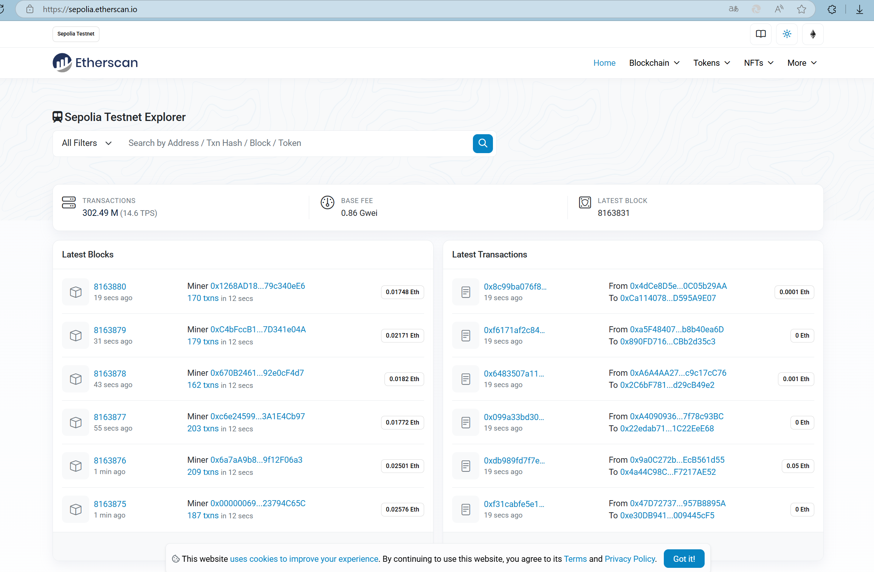874x572 pixels.
Task: Click the block cube icon for 8163880
Action: [76, 292]
